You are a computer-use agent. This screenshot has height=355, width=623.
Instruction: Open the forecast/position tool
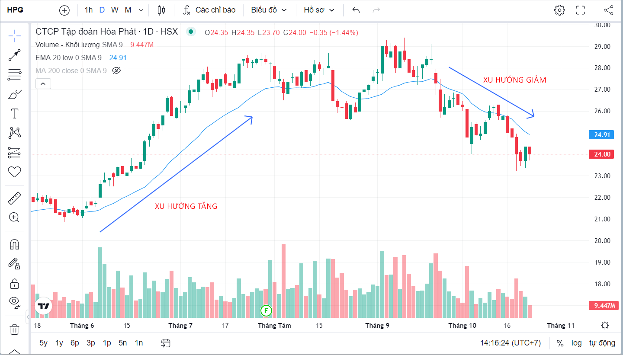(15, 152)
